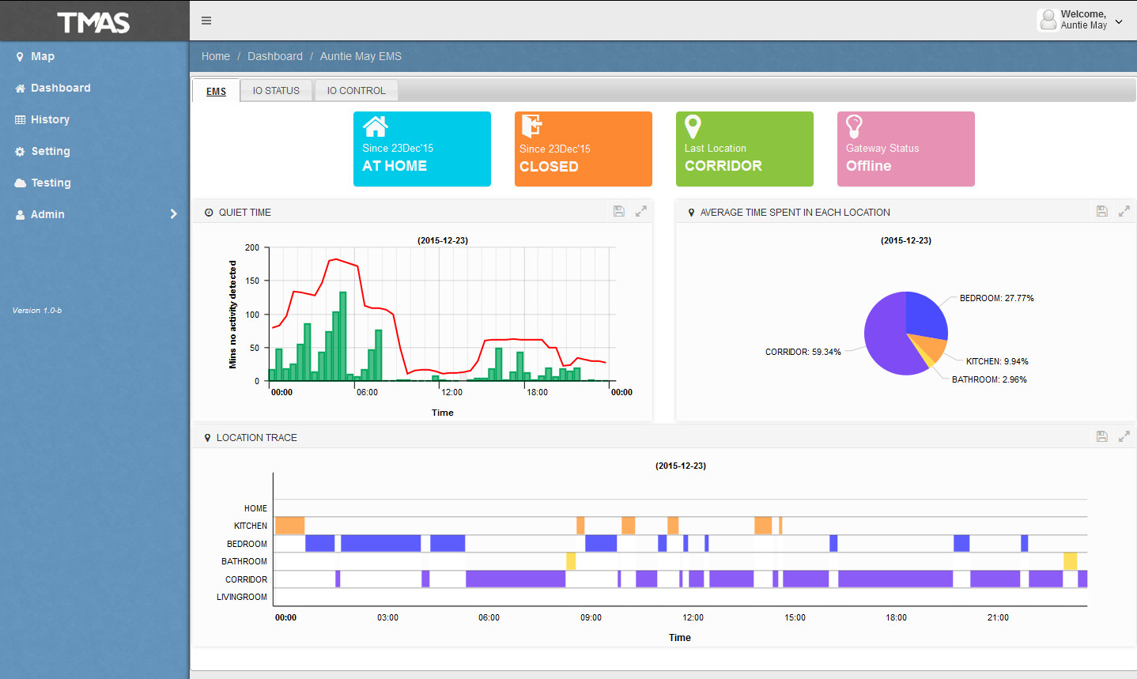The image size is (1137, 679).
Task: Click the CLOSED door status card
Action: point(584,149)
